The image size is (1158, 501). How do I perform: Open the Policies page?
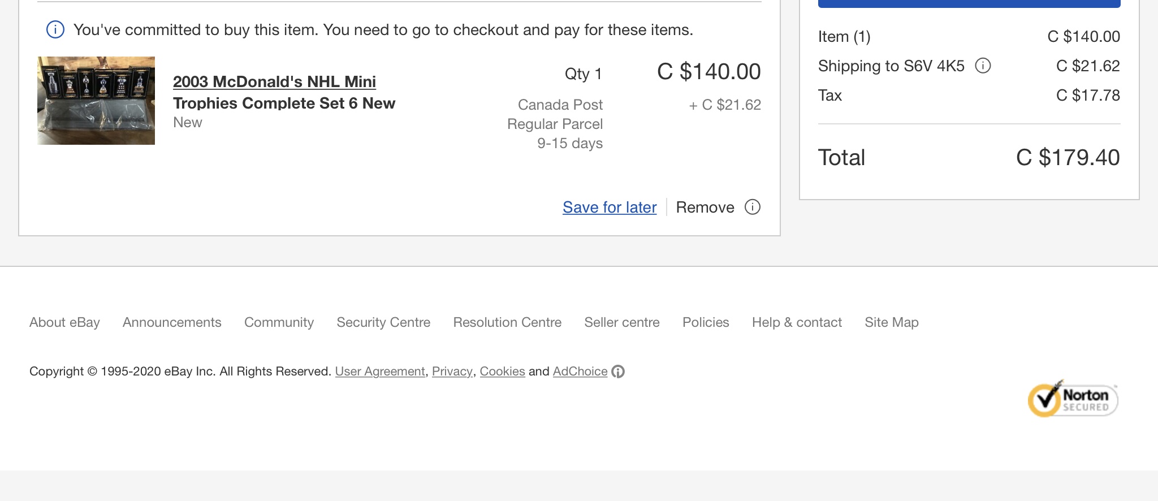tap(705, 322)
